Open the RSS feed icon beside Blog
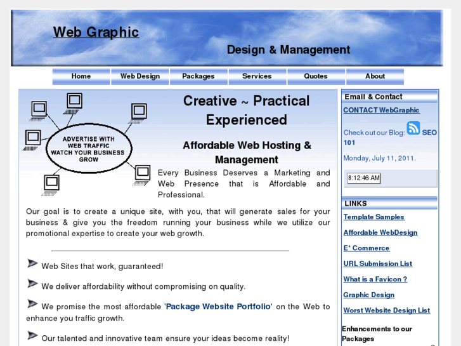This screenshot has width=461, height=346. pyautogui.click(x=413, y=128)
